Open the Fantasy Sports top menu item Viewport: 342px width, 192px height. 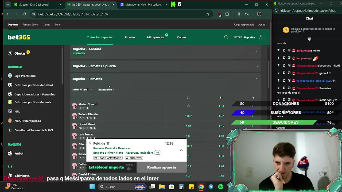(x=30, y=25)
